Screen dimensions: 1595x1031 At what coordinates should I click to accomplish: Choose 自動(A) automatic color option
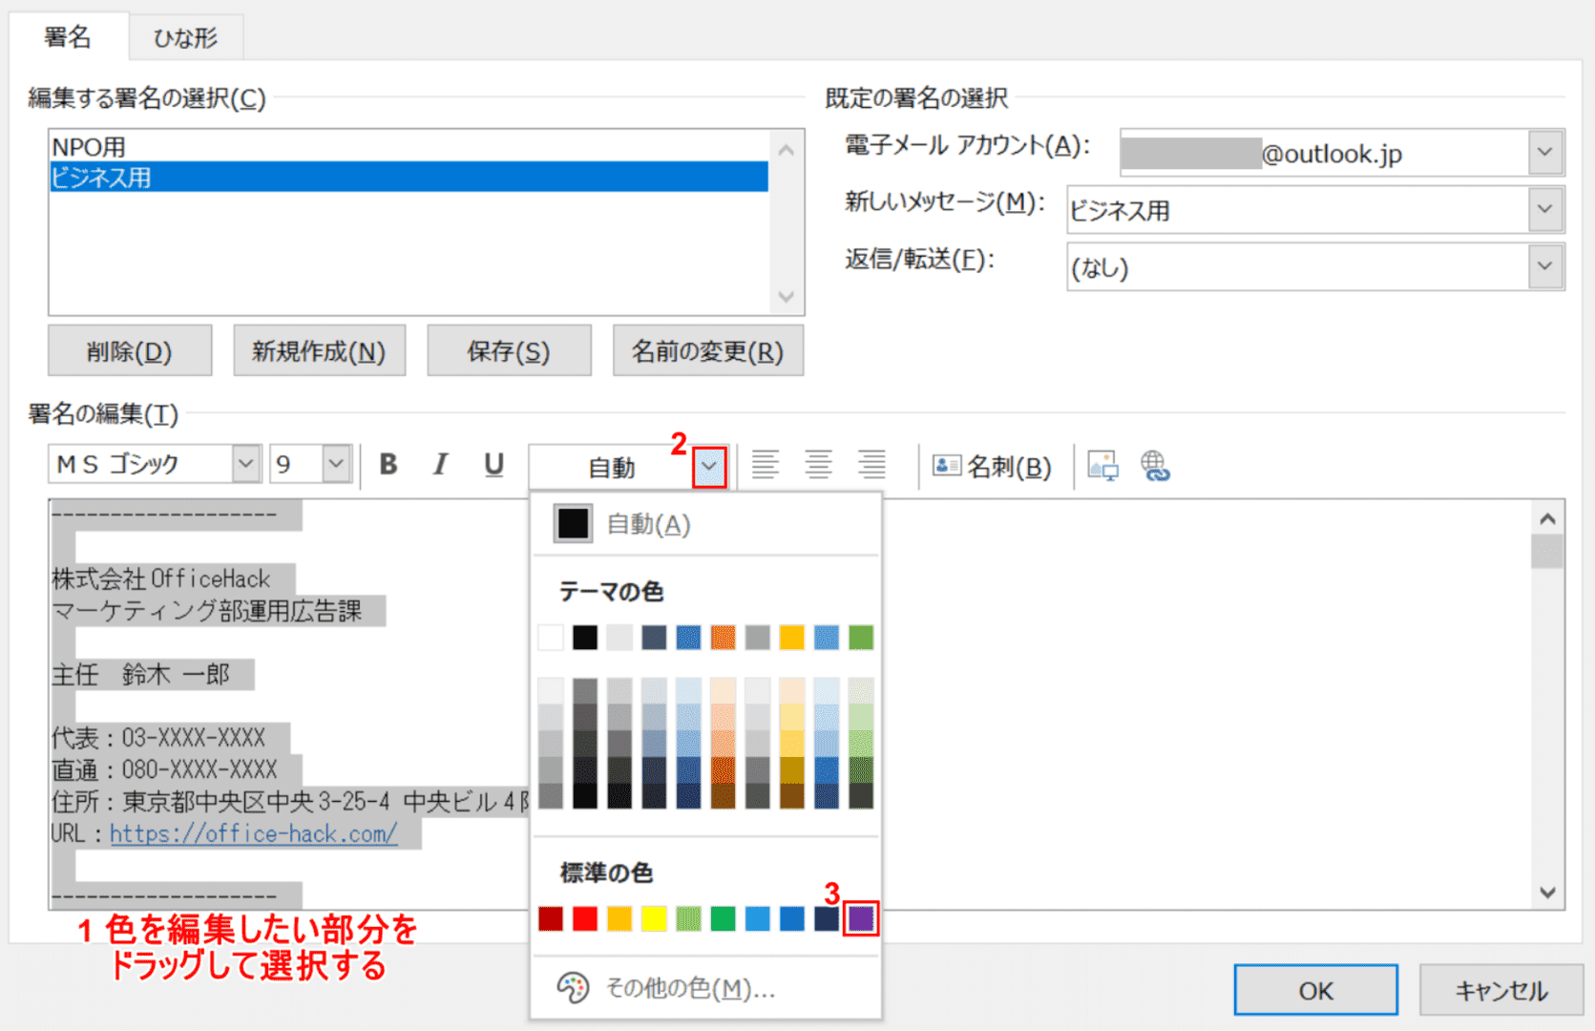coord(623,524)
